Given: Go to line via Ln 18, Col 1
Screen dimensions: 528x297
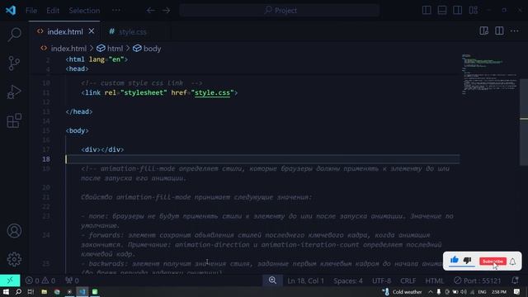Looking at the screenshot, I should tap(305, 280).
